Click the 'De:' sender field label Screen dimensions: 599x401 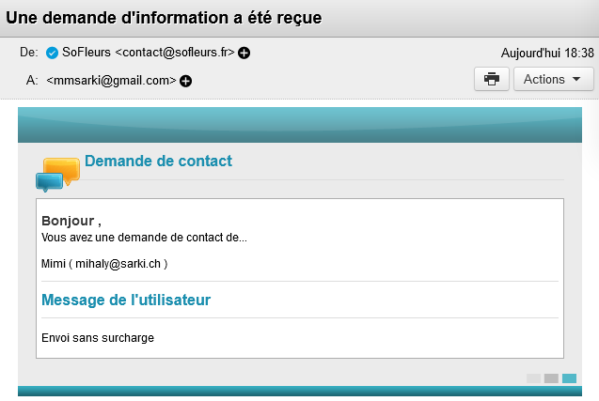(x=28, y=53)
